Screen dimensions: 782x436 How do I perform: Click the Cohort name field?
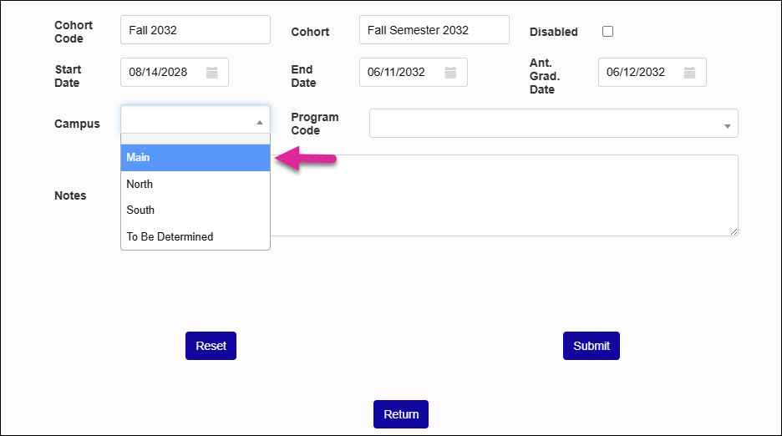[434, 30]
